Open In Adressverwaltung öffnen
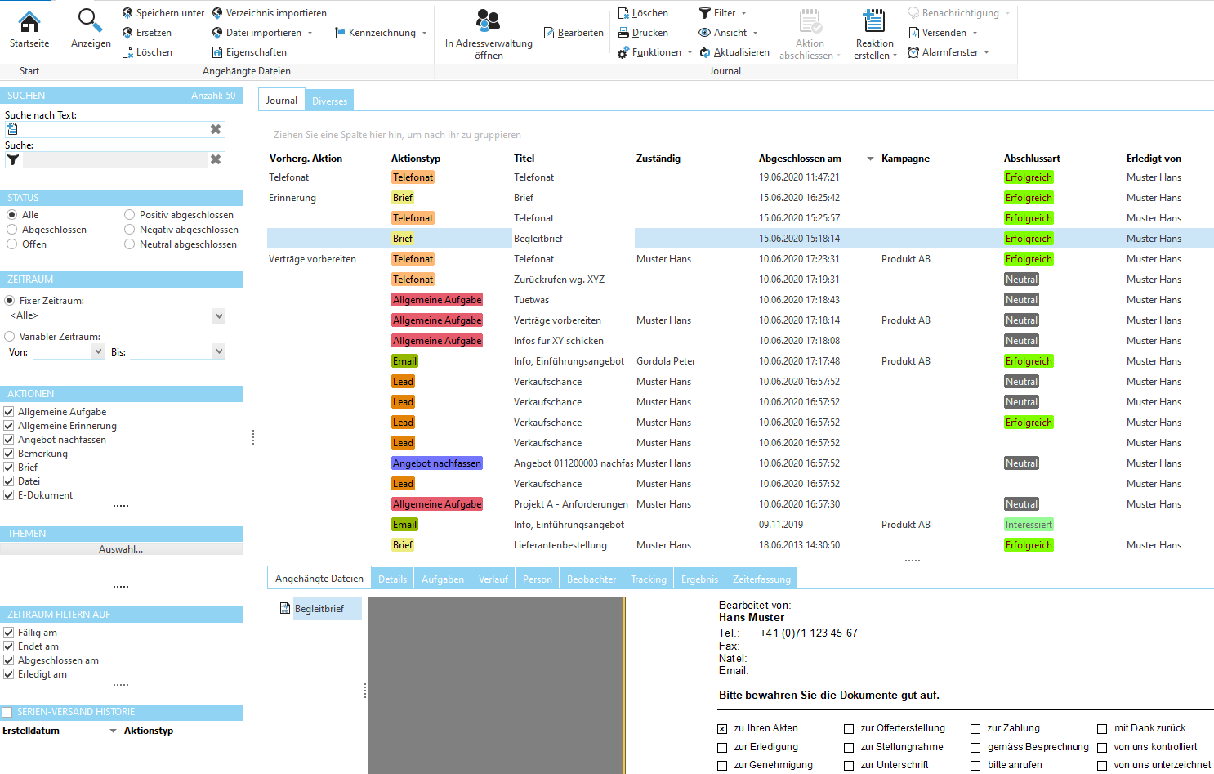Screen dimensions: 1214x774 [x=488, y=21]
